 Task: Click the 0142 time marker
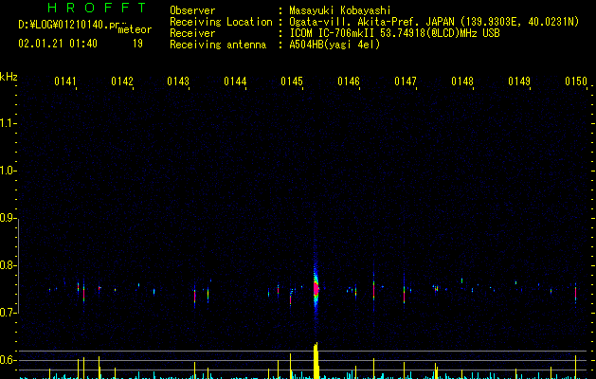pos(122,81)
